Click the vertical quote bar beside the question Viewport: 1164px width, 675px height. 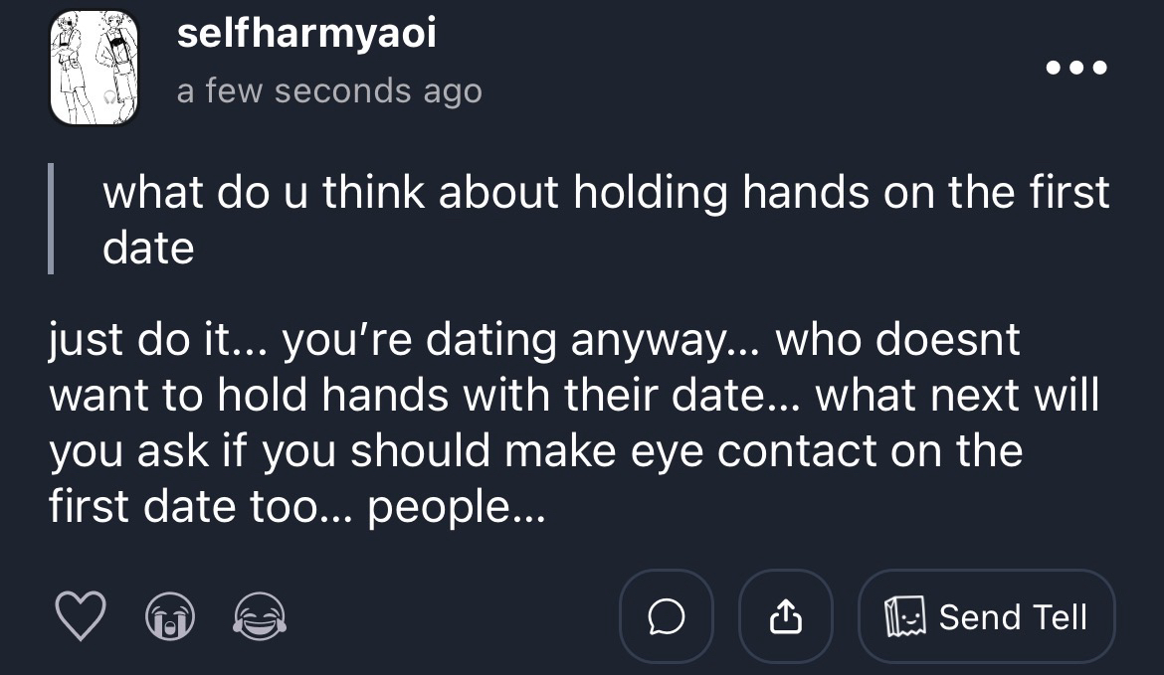(x=51, y=219)
